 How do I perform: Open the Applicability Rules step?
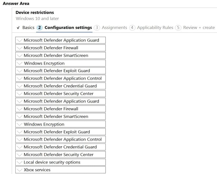pos(151,28)
